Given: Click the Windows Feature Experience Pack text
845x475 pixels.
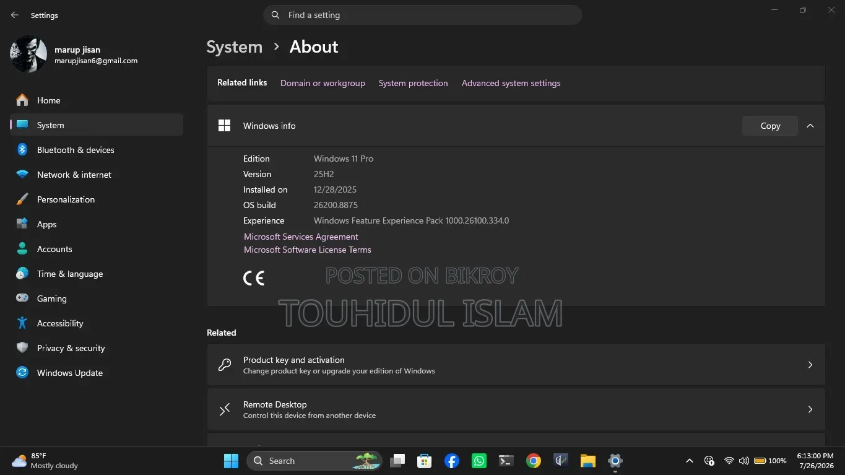Looking at the screenshot, I should (411, 220).
